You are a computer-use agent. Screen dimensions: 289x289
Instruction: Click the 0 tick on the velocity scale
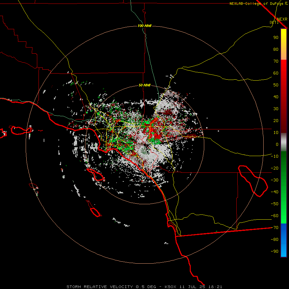(x=277, y=144)
